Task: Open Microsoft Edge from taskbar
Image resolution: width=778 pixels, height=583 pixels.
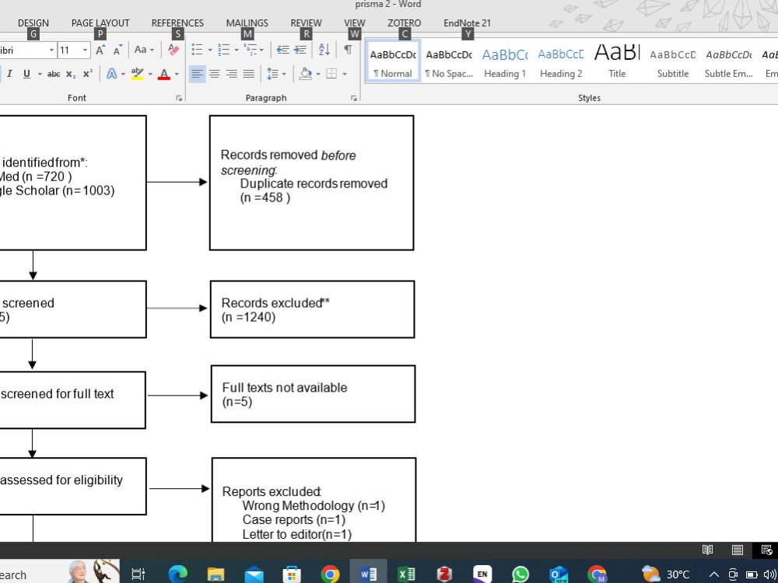Action: click(x=177, y=574)
